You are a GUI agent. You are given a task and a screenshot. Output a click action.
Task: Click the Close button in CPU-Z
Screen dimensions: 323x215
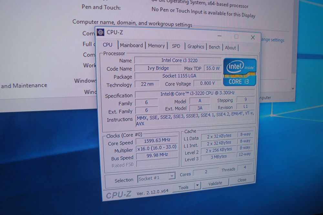[x=242, y=180]
